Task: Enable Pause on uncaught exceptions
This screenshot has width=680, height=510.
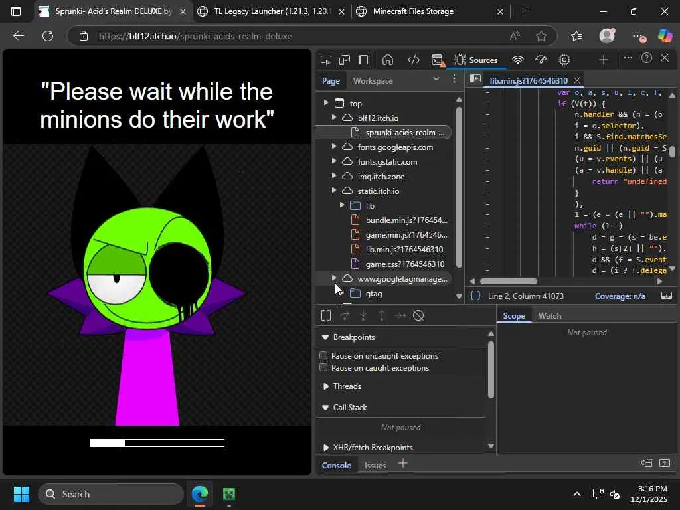Action: pos(323,356)
